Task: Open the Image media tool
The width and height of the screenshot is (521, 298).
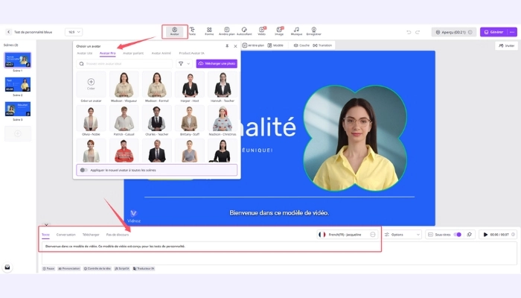Action: click(279, 31)
